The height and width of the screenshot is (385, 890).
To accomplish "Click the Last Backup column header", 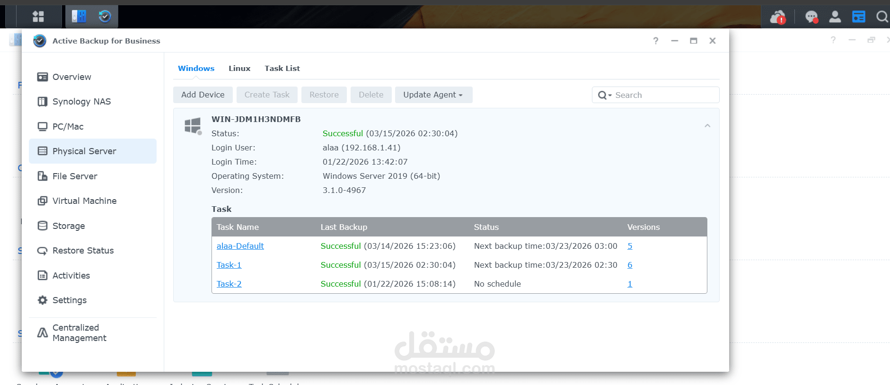I will (344, 227).
